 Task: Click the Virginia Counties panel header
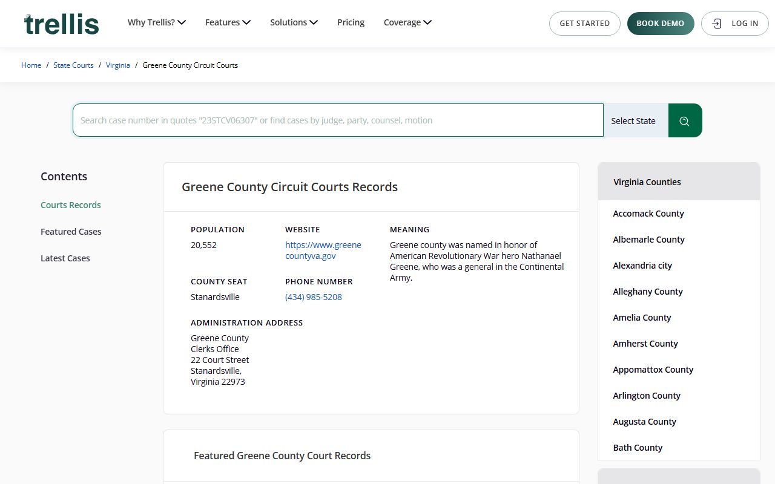click(679, 181)
